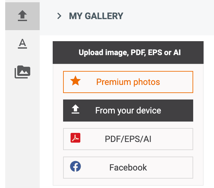Click the blue Facebook logo icon
This screenshot has width=214, height=188.
click(75, 166)
